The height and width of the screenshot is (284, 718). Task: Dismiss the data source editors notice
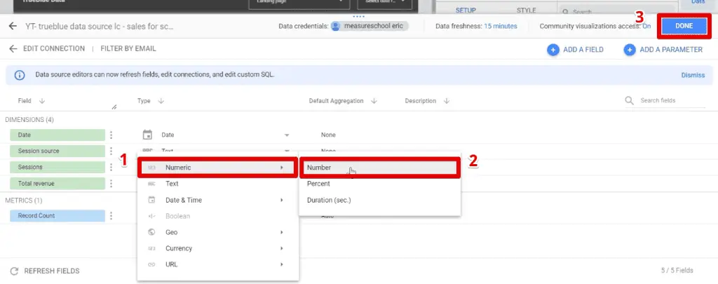point(693,75)
